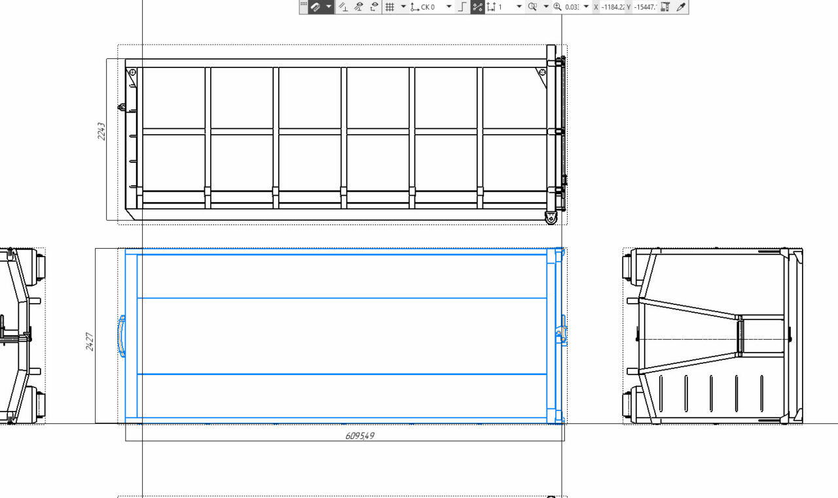Click the snapping magnet icon
This screenshot has width=838, height=498.
[316, 7]
